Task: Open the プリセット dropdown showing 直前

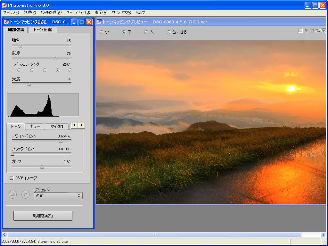Action: point(58,196)
